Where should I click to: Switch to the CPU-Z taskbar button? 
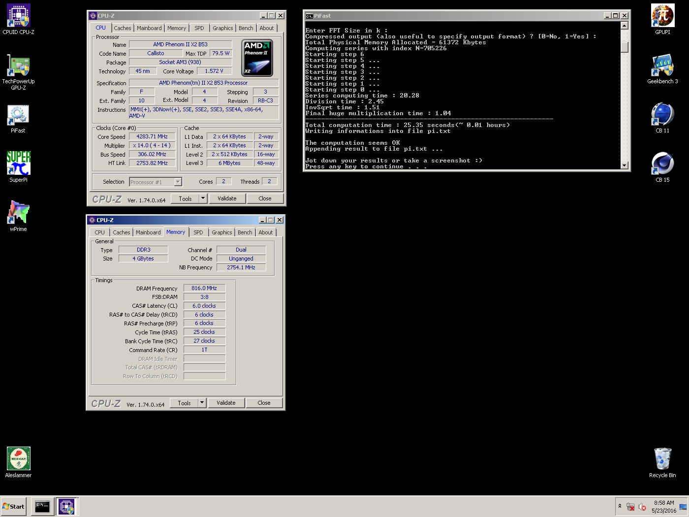[x=66, y=506]
